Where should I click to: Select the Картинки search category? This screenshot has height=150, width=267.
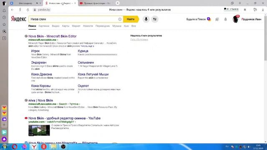pyautogui.click(x=44, y=26)
